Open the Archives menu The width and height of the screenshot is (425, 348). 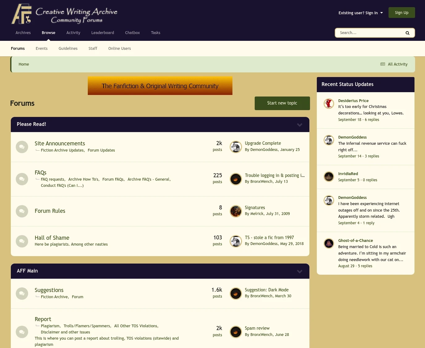coord(23,33)
